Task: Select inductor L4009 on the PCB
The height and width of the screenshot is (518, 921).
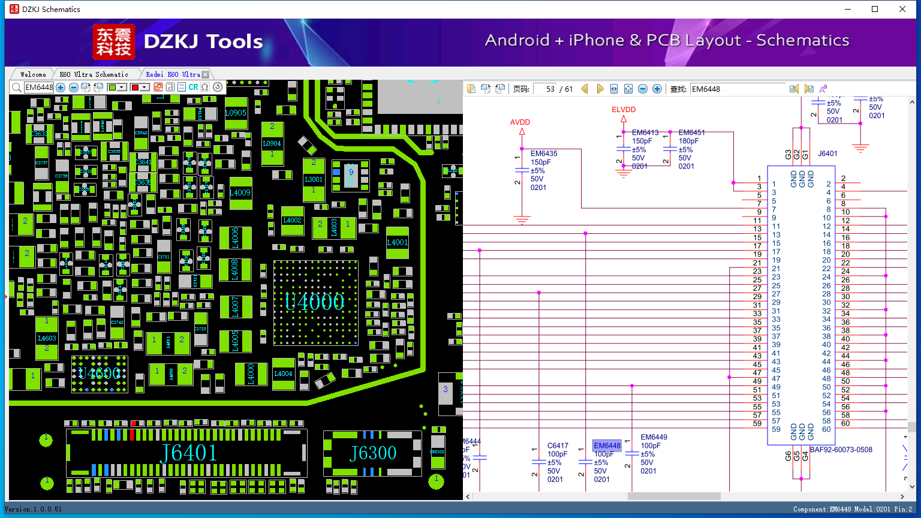Action: tap(240, 192)
